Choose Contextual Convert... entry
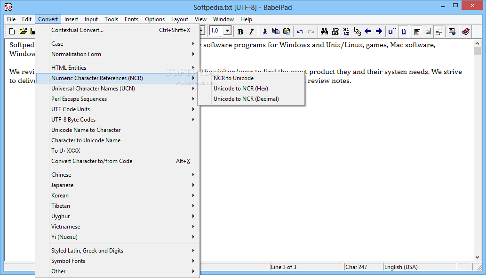Viewport: 486px width, 278px height. pyautogui.click(x=118, y=30)
